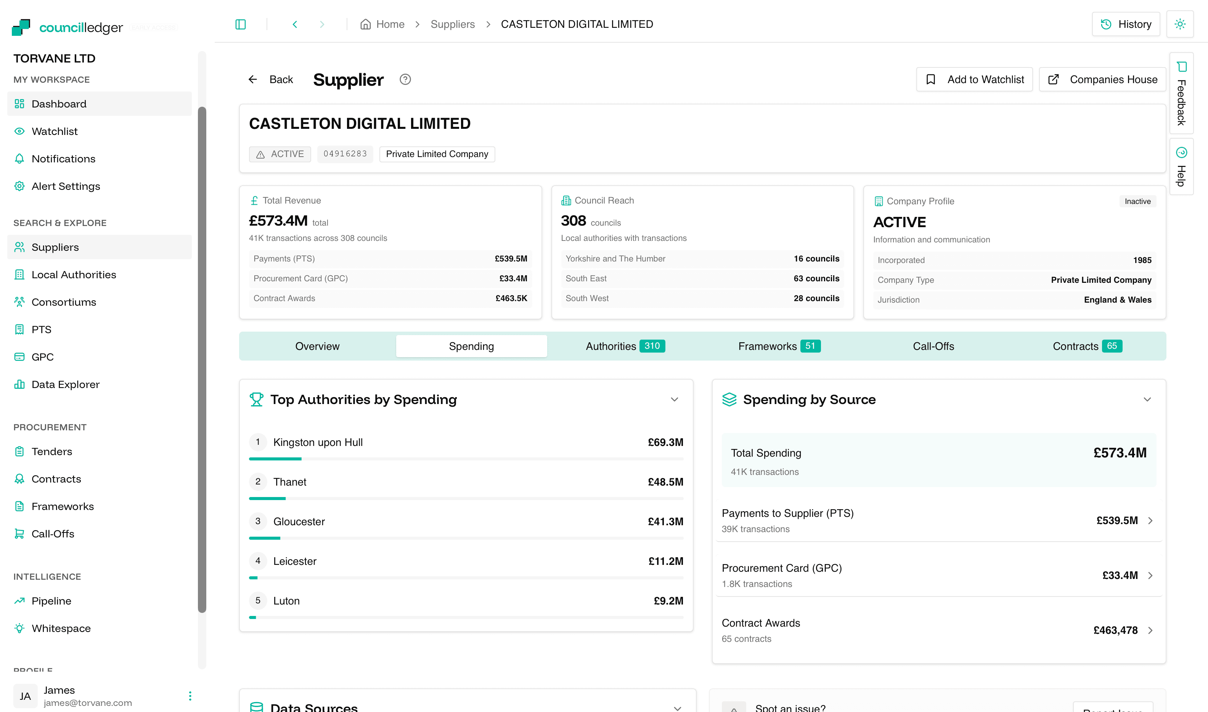Screen dimensions: 1208x712
Task: Click the Total Spending £573.4M summary
Action: [x=939, y=460]
